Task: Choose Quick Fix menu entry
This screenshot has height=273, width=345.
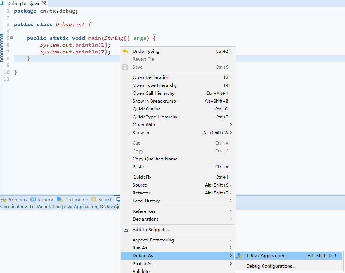Action: click(x=142, y=177)
